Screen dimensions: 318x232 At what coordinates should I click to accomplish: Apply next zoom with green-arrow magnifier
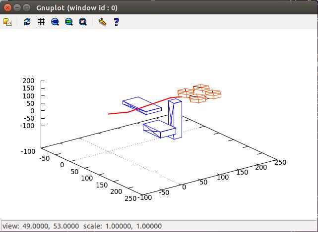[x=69, y=22]
